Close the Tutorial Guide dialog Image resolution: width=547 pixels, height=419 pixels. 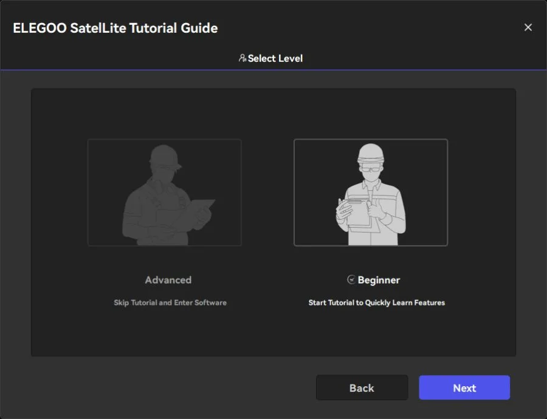528,27
